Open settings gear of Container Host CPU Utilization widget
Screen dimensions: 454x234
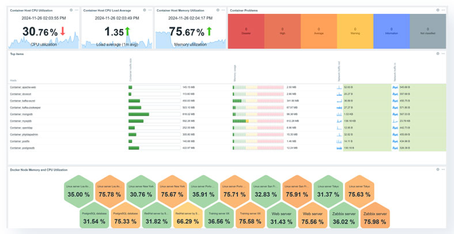[x=71, y=10]
